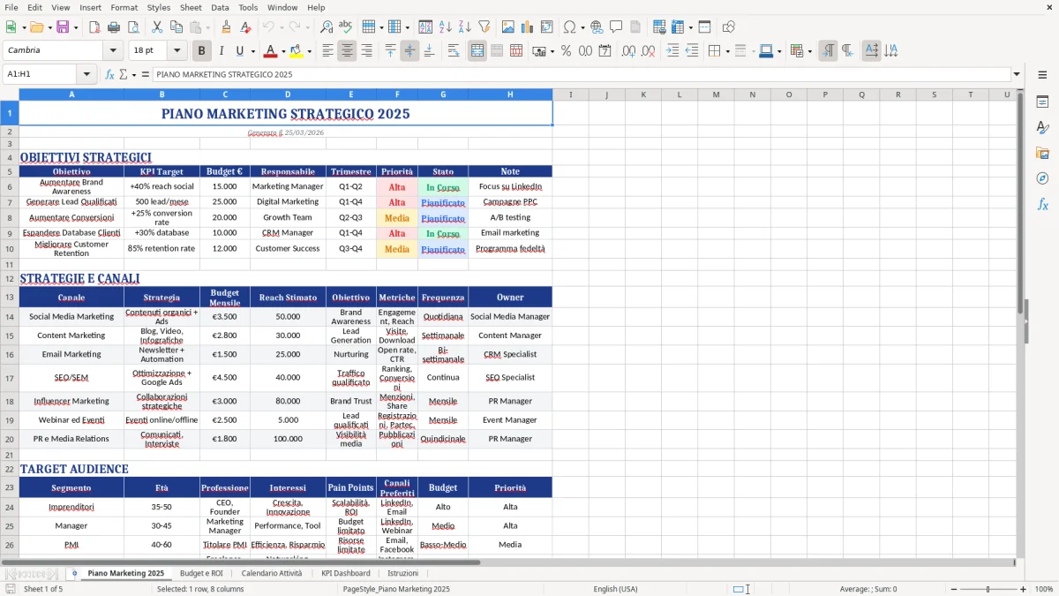Open the font name dropdown
Screen dimensions: 1059x596
[x=111, y=50]
